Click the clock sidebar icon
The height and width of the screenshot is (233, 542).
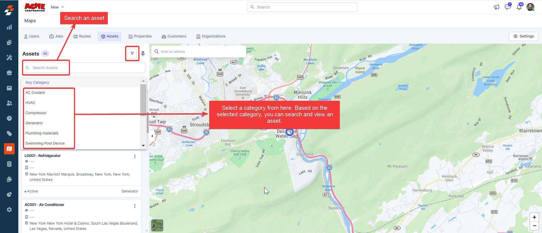pyautogui.click(x=9, y=118)
